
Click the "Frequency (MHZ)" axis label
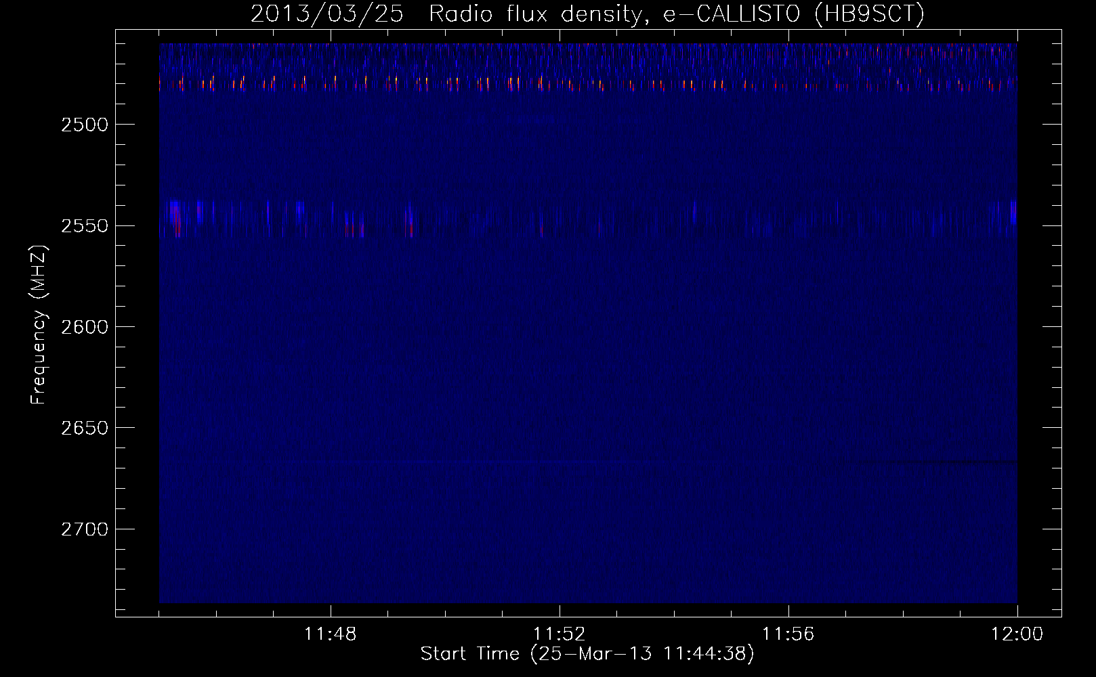pyautogui.click(x=39, y=325)
